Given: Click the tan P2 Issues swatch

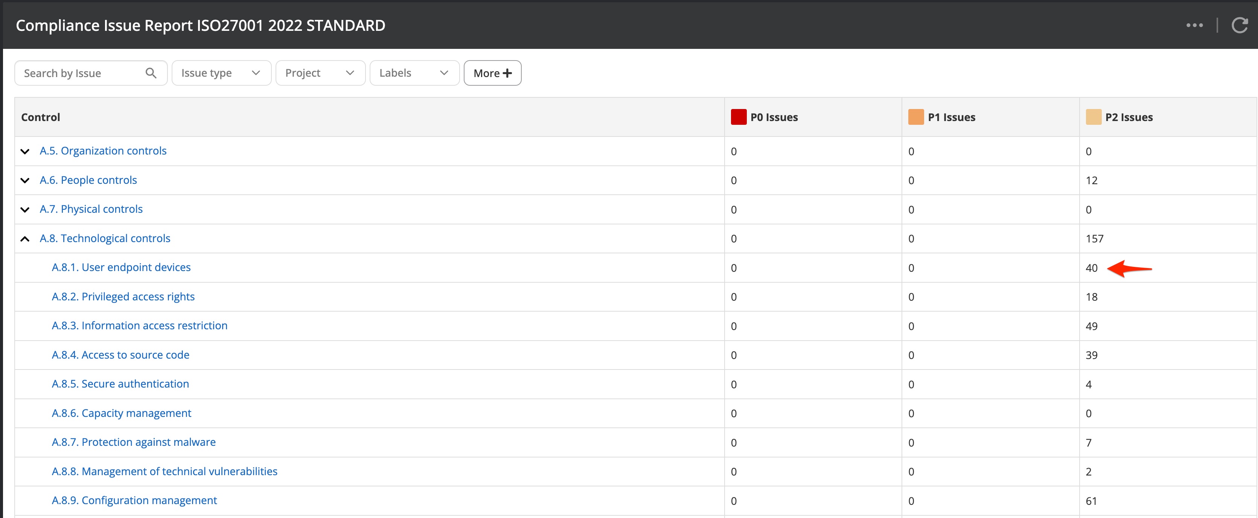Looking at the screenshot, I should (1094, 117).
